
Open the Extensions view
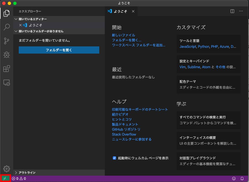pyautogui.click(x=6, y=69)
